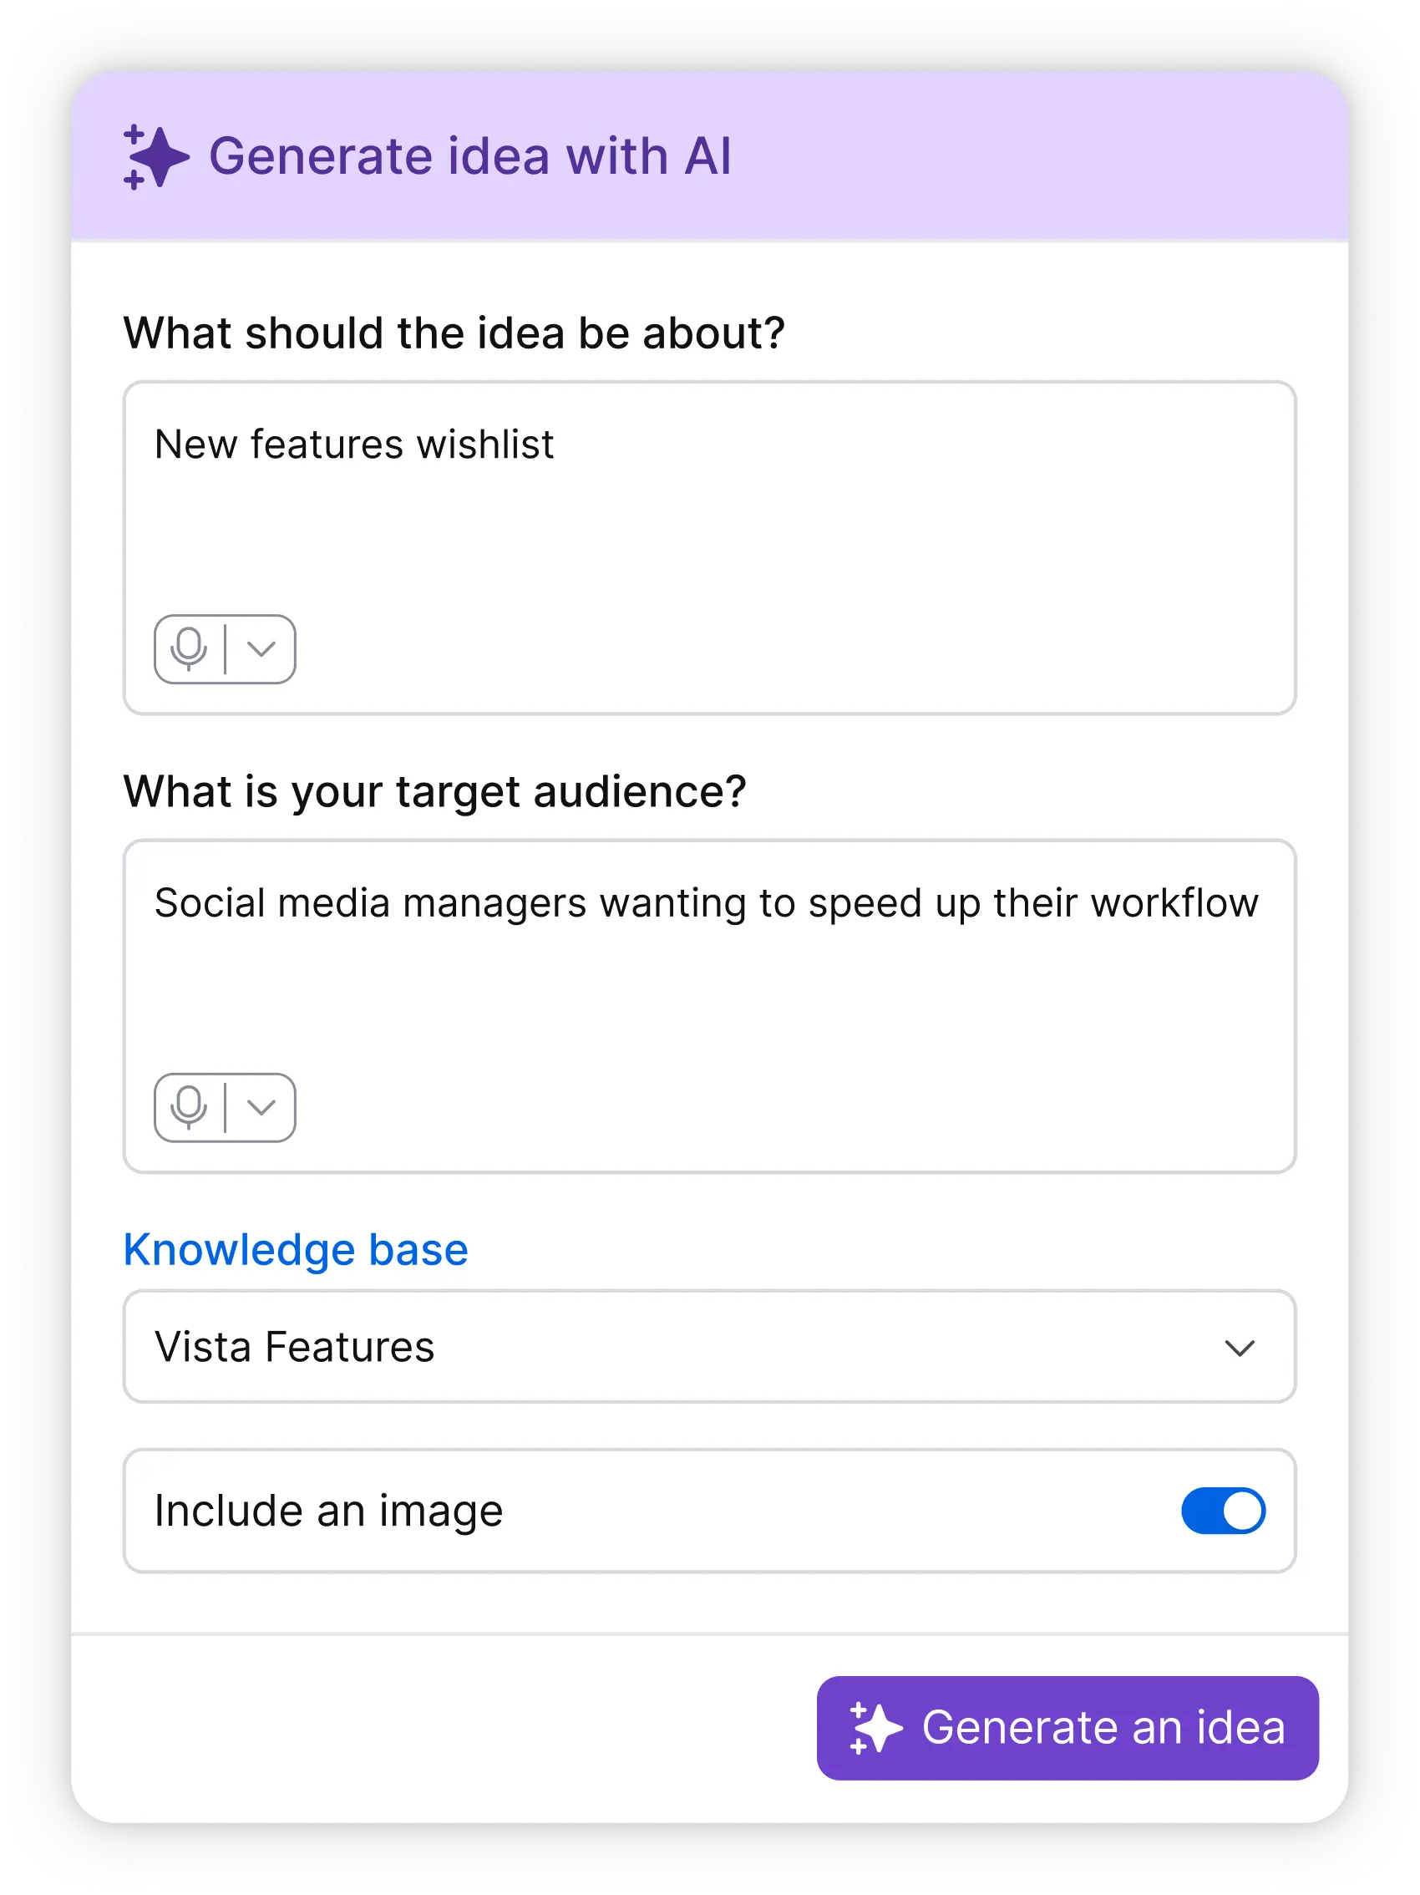Expand voice options chevron in the target audience field

261,1107
